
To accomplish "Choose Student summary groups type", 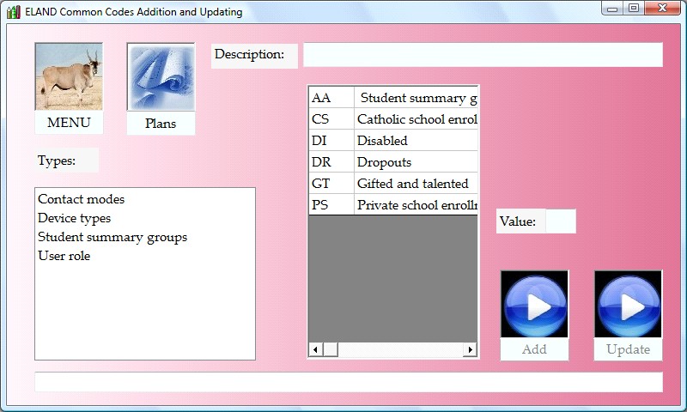I will click(x=112, y=237).
